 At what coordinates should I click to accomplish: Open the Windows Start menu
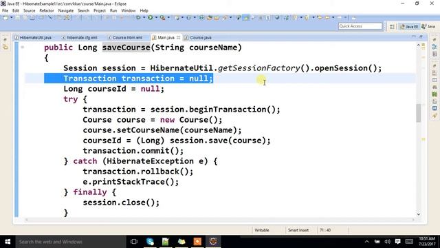click(8, 242)
